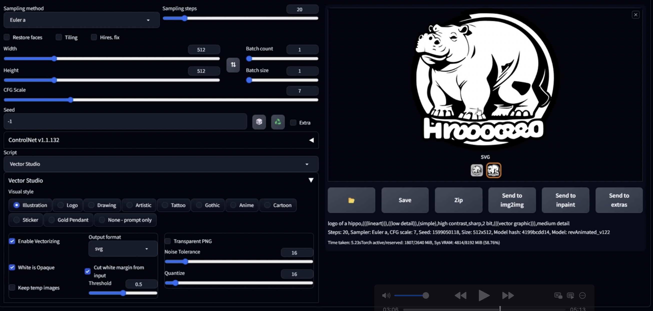Collapse the Vector Studio panel
This screenshot has height=311, width=653.
click(x=311, y=180)
